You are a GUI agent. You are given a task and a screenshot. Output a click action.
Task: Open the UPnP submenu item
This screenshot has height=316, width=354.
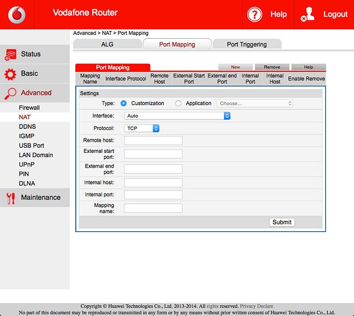(27, 165)
